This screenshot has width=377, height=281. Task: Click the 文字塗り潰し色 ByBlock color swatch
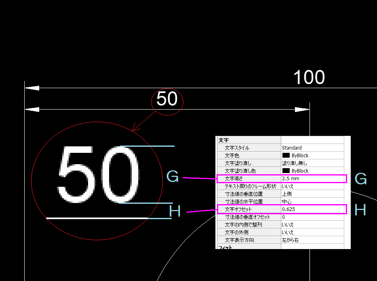286,171
